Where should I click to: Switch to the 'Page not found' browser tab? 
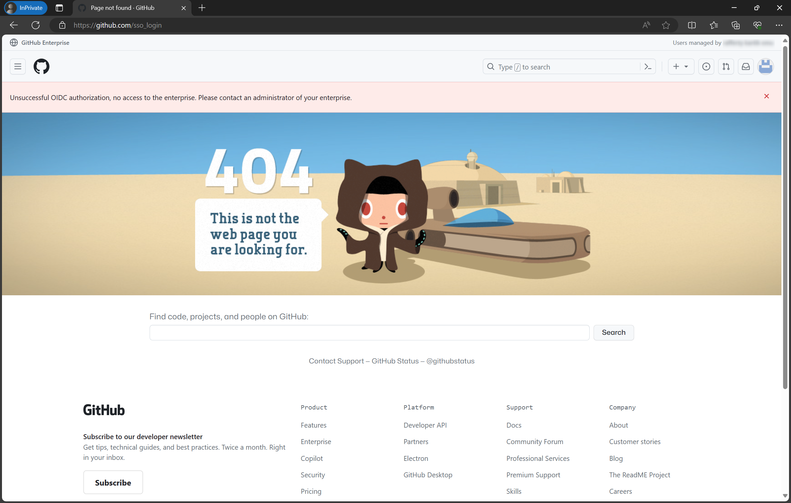[x=122, y=8]
